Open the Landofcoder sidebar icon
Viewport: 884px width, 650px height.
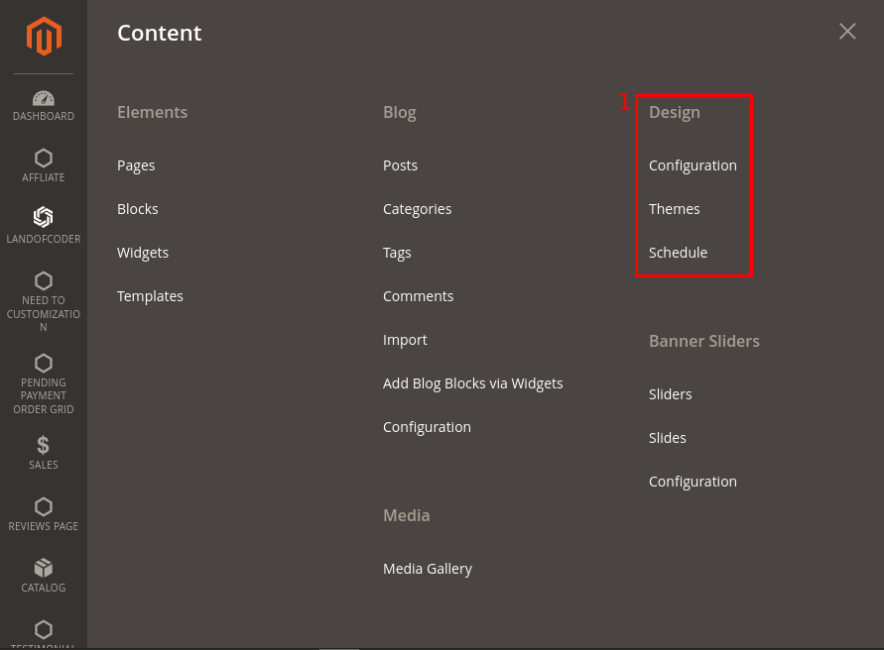click(x=44, y=218)
